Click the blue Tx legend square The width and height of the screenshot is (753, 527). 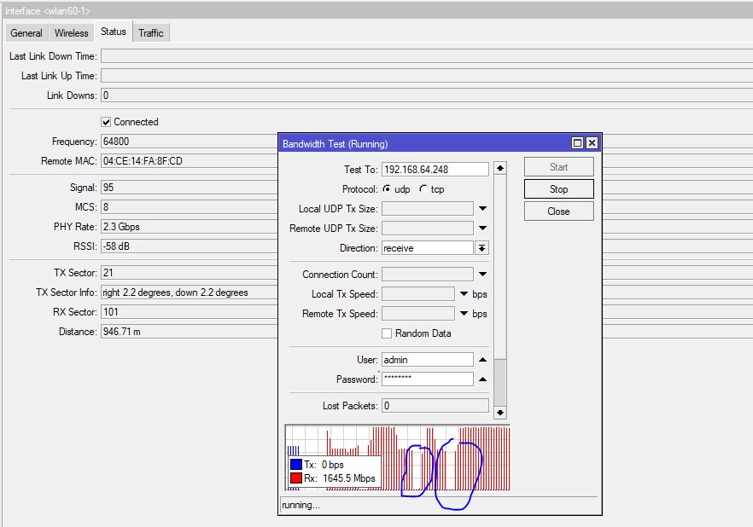click(x=295, y=465)
